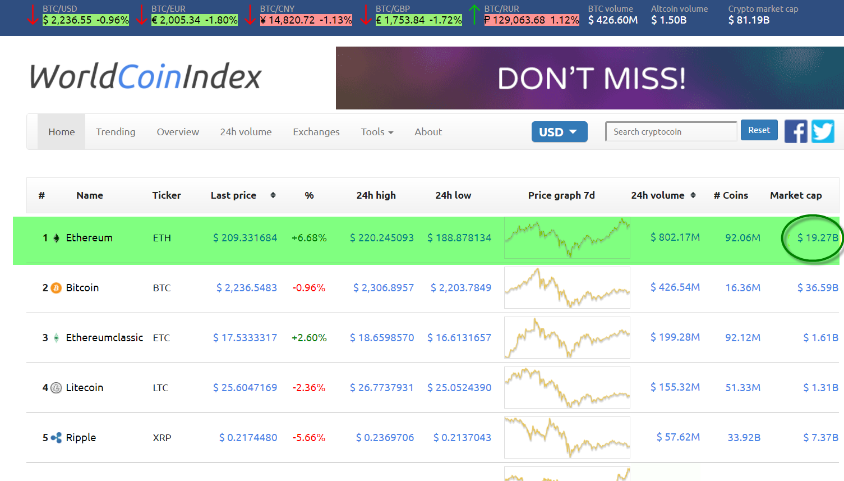Click the BTC/EUR ticker price 2,005.34
The width and height of the screenshot is (844, 481).
tap(176, 20)
